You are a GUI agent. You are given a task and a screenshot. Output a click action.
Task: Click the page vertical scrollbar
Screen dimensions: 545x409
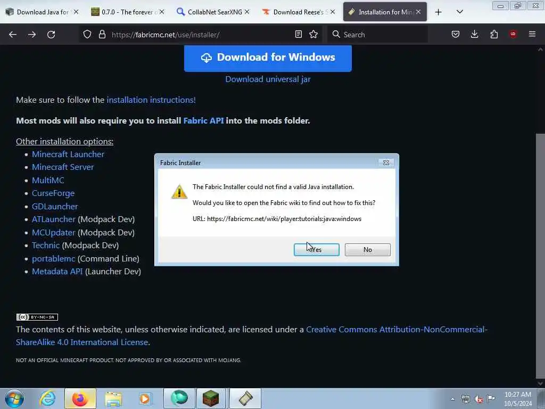(x=540, y=256)
